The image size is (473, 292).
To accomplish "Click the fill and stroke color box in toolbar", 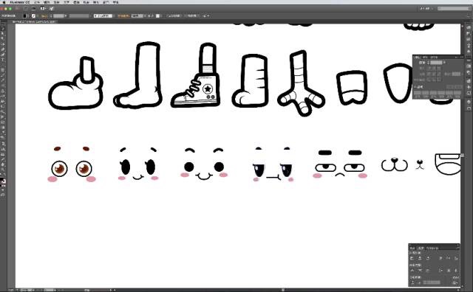I will (3, 182).
